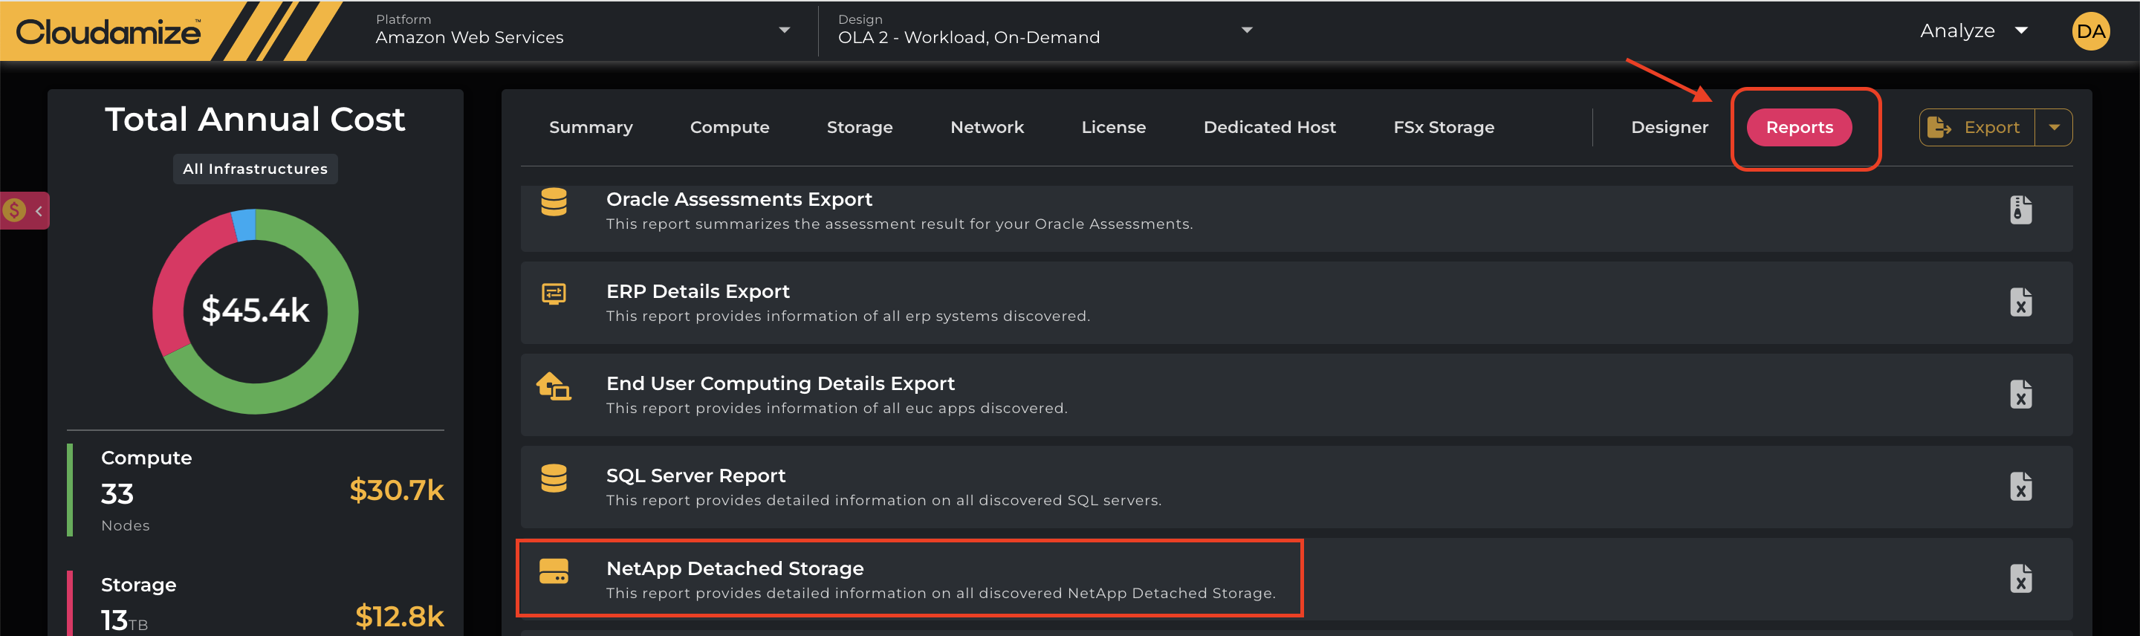Expand the Export options arrow
The image size is (2140, 636).
tap(2054, 128)
